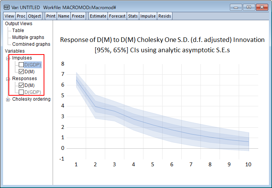Image resolution: width=272 pixels, height=188 pixels.
Task: Uncheck the D(M) impulse checkbox
Action: [x=21, y=71]
